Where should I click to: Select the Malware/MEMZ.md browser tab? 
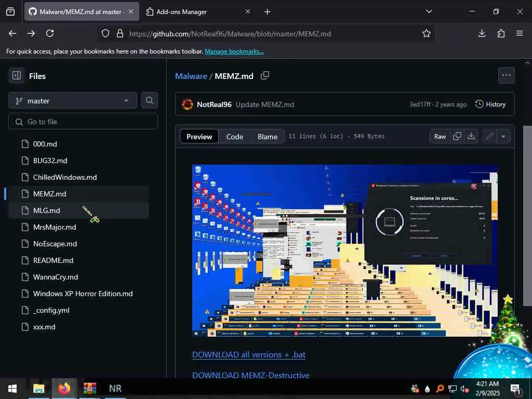(x=82, y=11)
